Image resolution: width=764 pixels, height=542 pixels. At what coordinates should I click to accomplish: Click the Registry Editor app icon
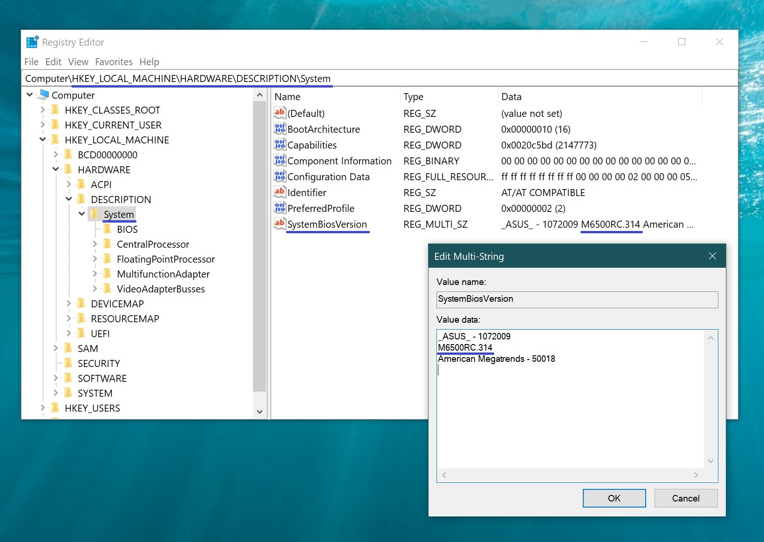click(32, 42)
